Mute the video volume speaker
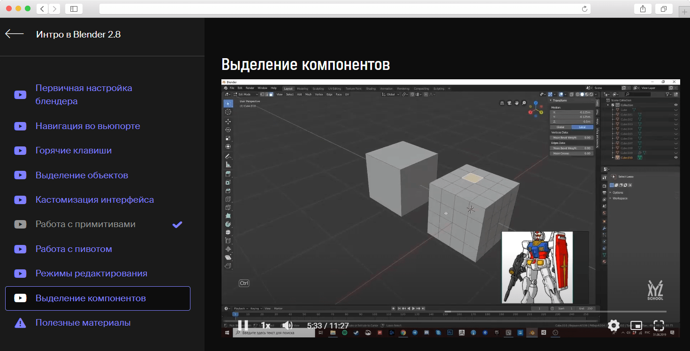This screenshot has height=351, width=690. 287,325
